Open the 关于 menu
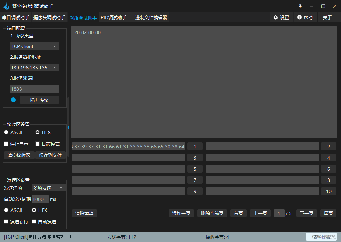Screen dimensions: 341x242 (328, 17)
